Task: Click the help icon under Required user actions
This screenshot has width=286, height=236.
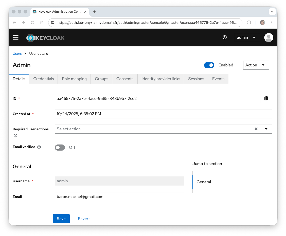Action: (15, 136)
